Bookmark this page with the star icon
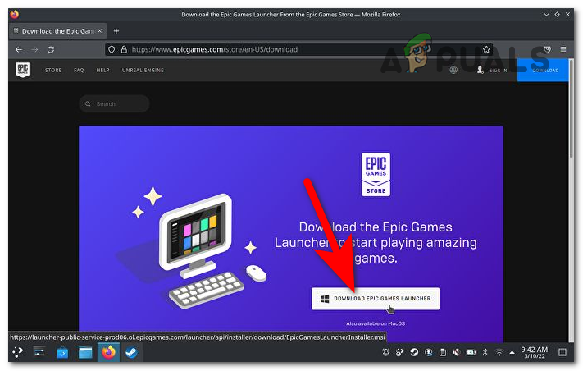Viewport: 583px width, 371px height. (486, 49)
